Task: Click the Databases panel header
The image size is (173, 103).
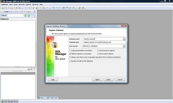Action: pos(18,19)
